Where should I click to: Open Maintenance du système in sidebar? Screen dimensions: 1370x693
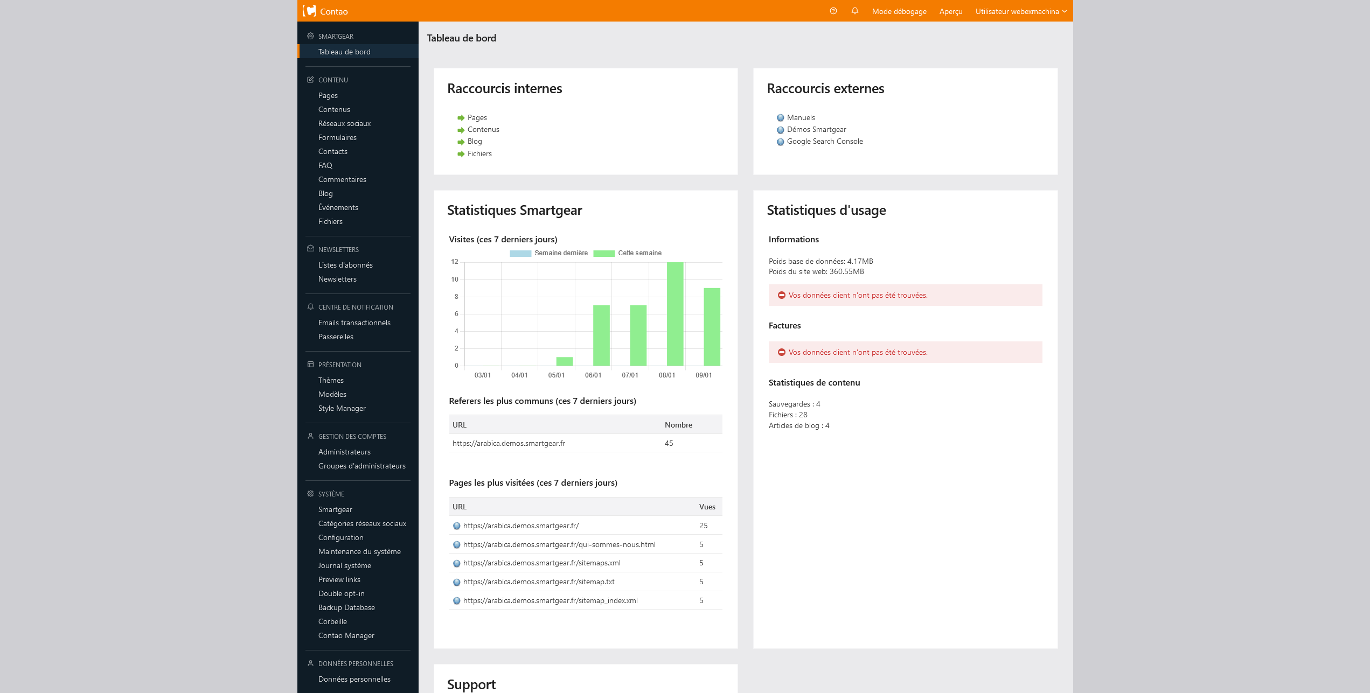(x=359, y=551)
